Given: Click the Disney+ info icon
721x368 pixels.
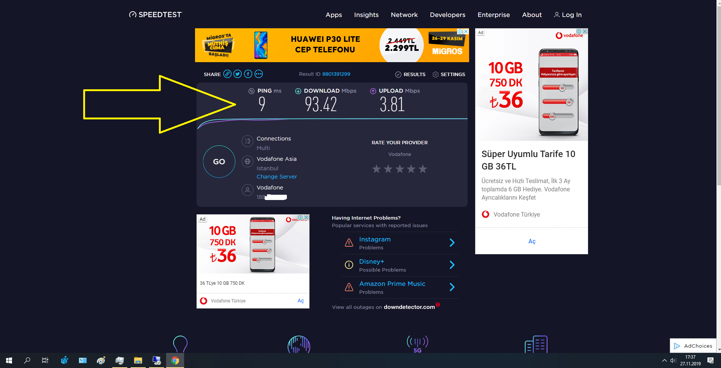Looking at the screenshot, I should coord(349,265).
